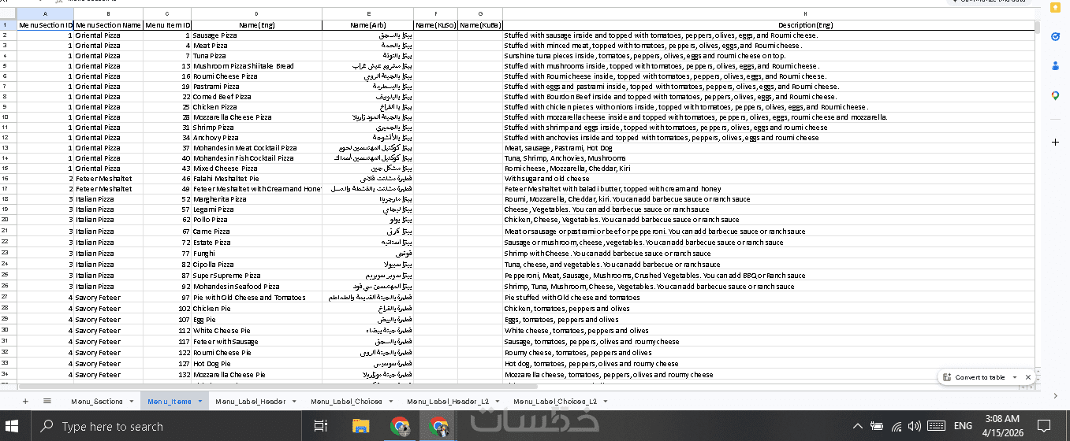Screen dimensions: 1070x441
Task: Select row 10 header number
Action: (x=8, y=117)
